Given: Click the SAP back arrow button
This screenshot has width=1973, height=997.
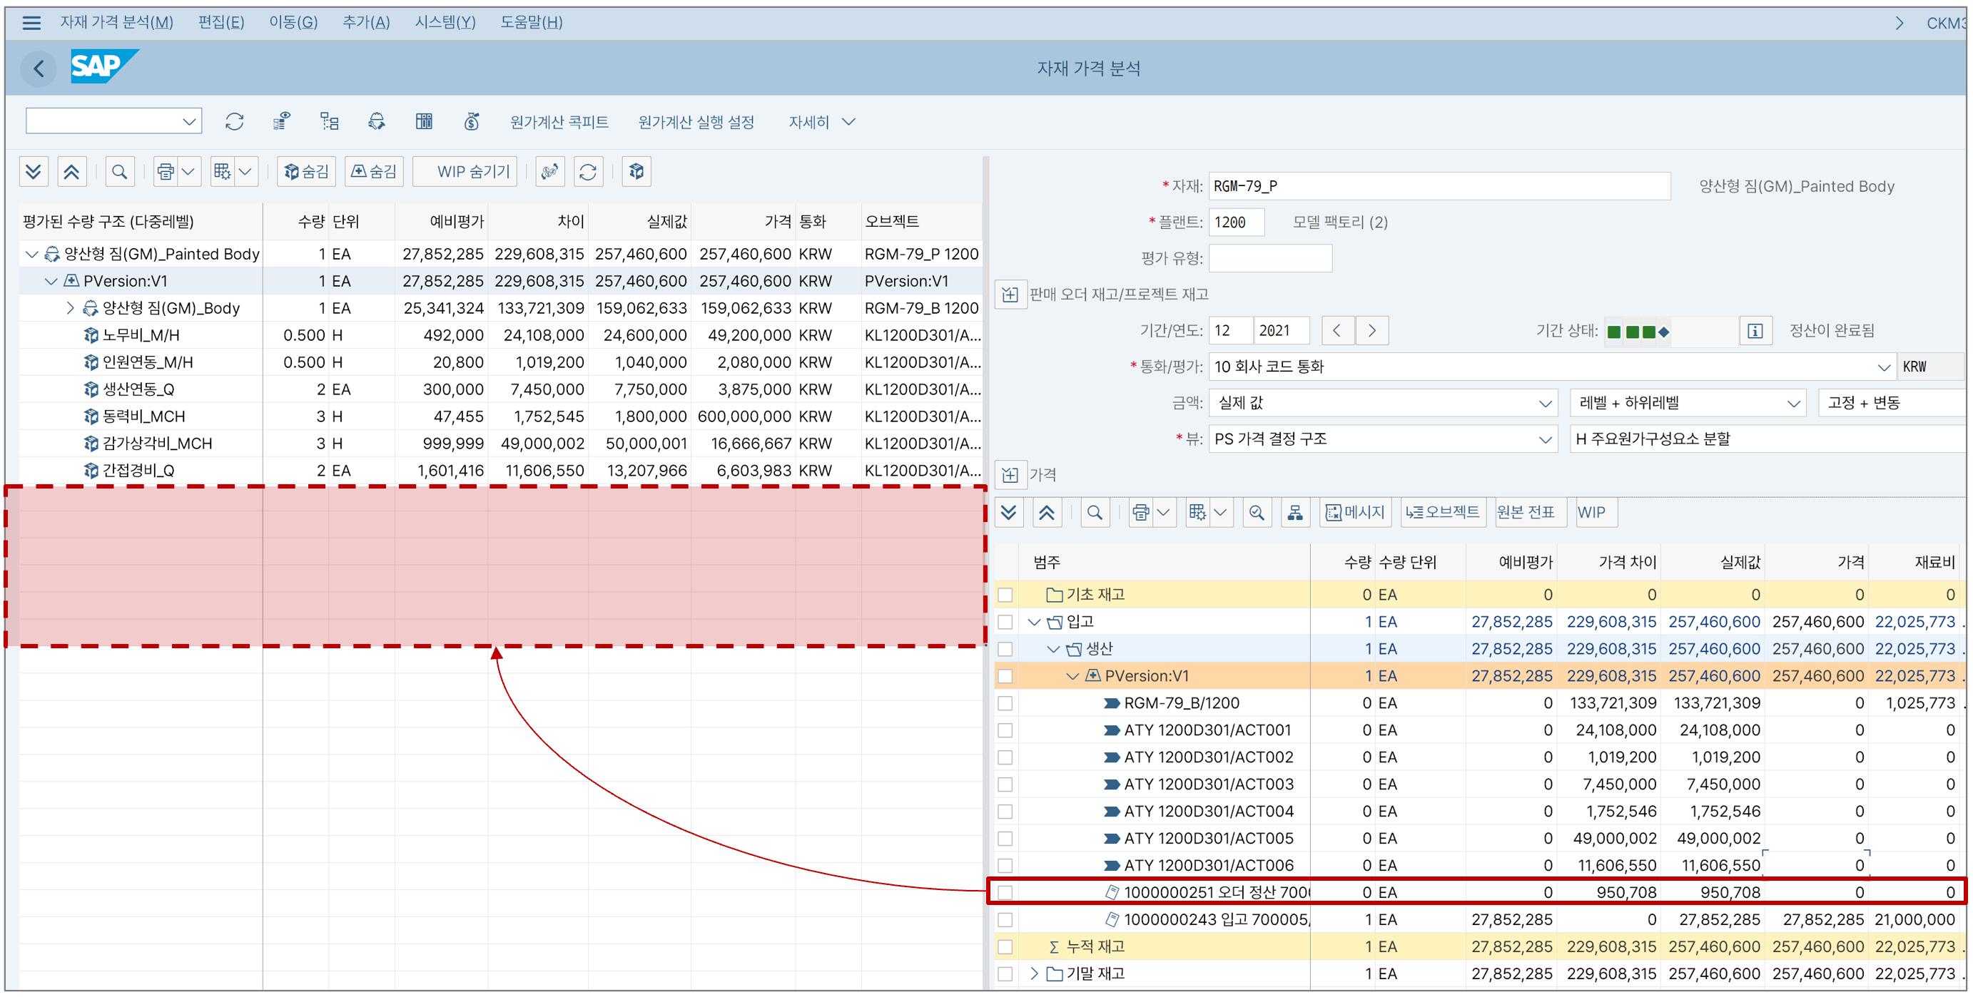Looking at the screenshot, I should tap(39, 69).
